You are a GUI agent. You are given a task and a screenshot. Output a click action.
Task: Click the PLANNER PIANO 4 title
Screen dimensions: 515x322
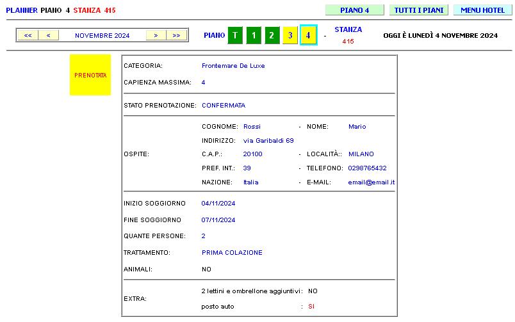[38, 10]
